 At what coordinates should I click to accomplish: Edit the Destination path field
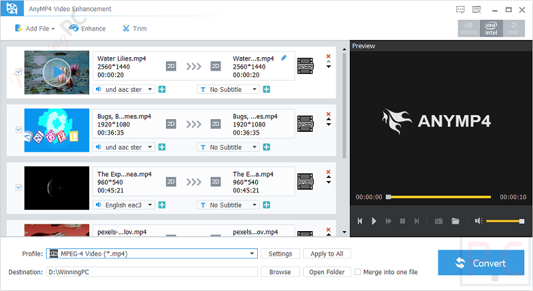coord(152,272)
